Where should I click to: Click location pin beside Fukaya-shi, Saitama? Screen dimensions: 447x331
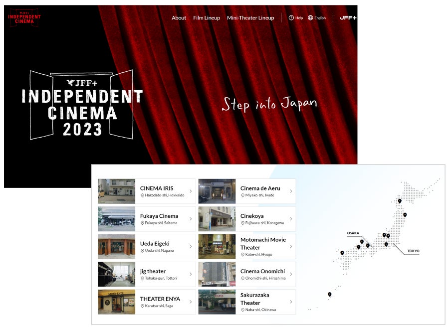coord(142,223)
